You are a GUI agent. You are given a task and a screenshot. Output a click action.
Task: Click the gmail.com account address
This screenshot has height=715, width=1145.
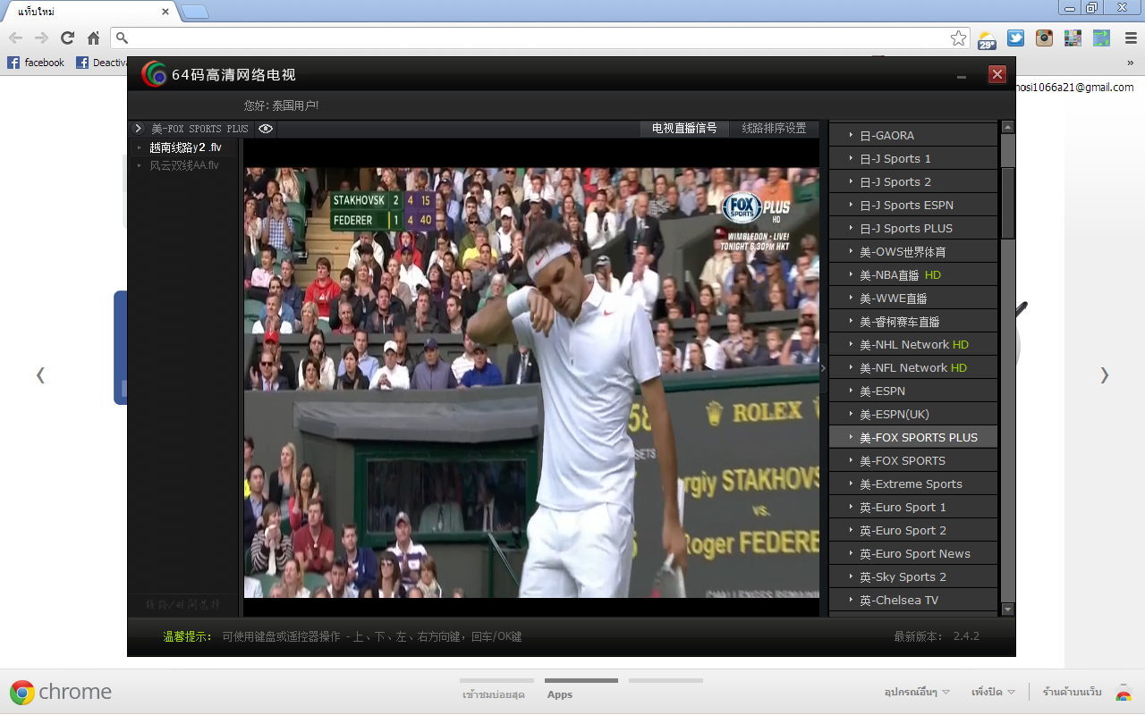tap(1074, 88)
